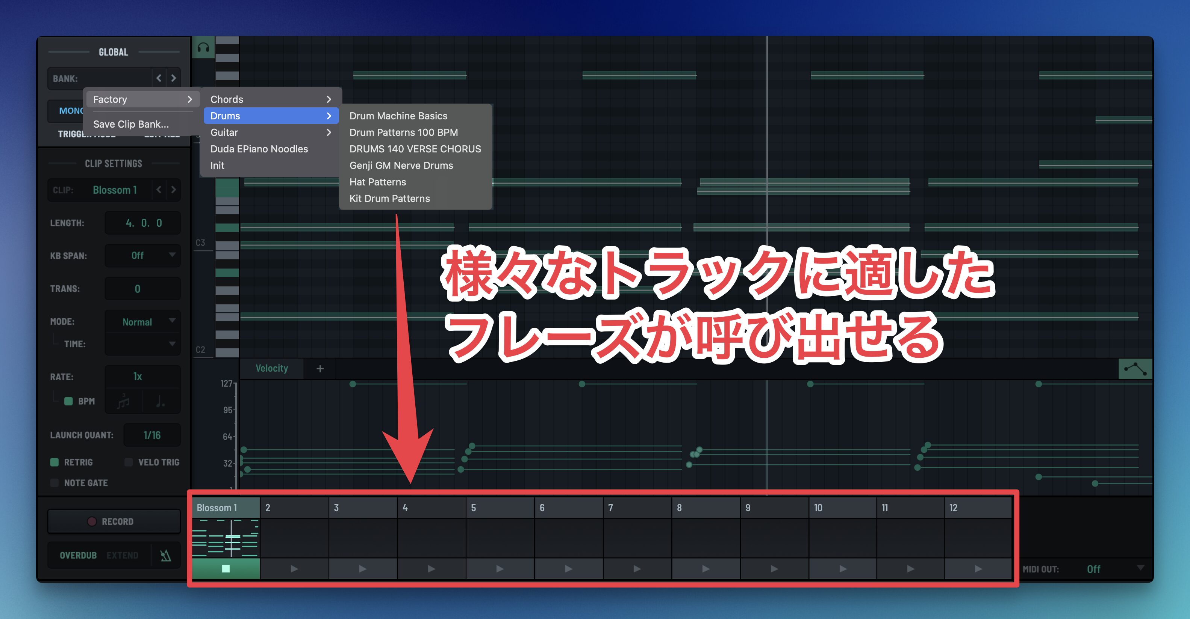Toggle the metronome icon
The width and height of the screenshot is (1190, 619).
tap(165, 555)
